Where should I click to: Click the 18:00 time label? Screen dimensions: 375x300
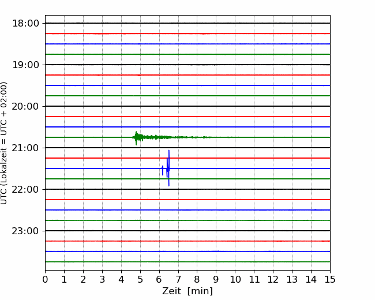[25, 24]
